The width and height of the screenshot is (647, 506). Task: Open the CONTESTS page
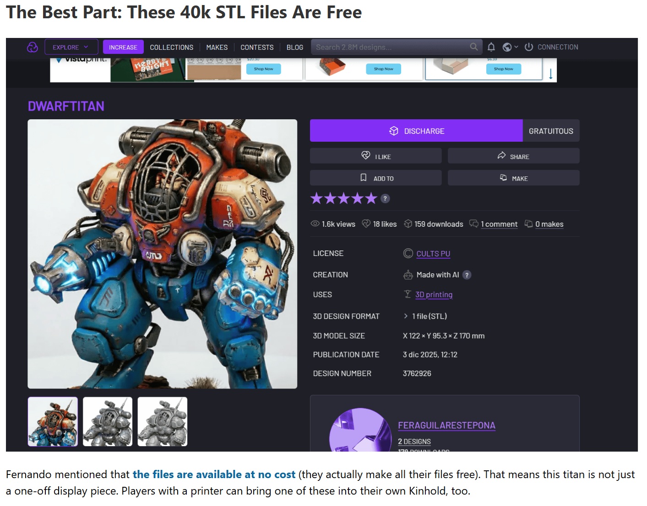point(257,47)
